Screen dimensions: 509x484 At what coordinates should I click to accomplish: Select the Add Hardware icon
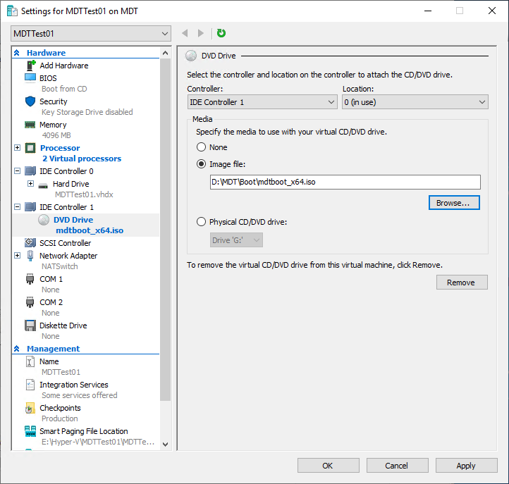click(x=30, y=66)
